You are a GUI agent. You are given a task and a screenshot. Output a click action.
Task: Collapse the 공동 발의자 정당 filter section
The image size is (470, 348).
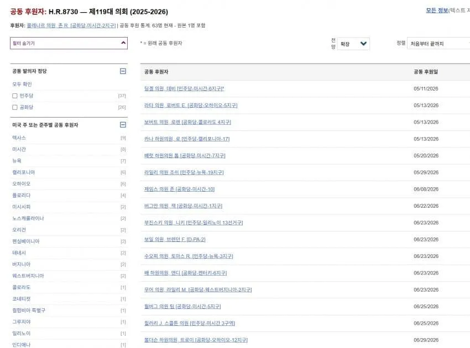tap(123, 71)
